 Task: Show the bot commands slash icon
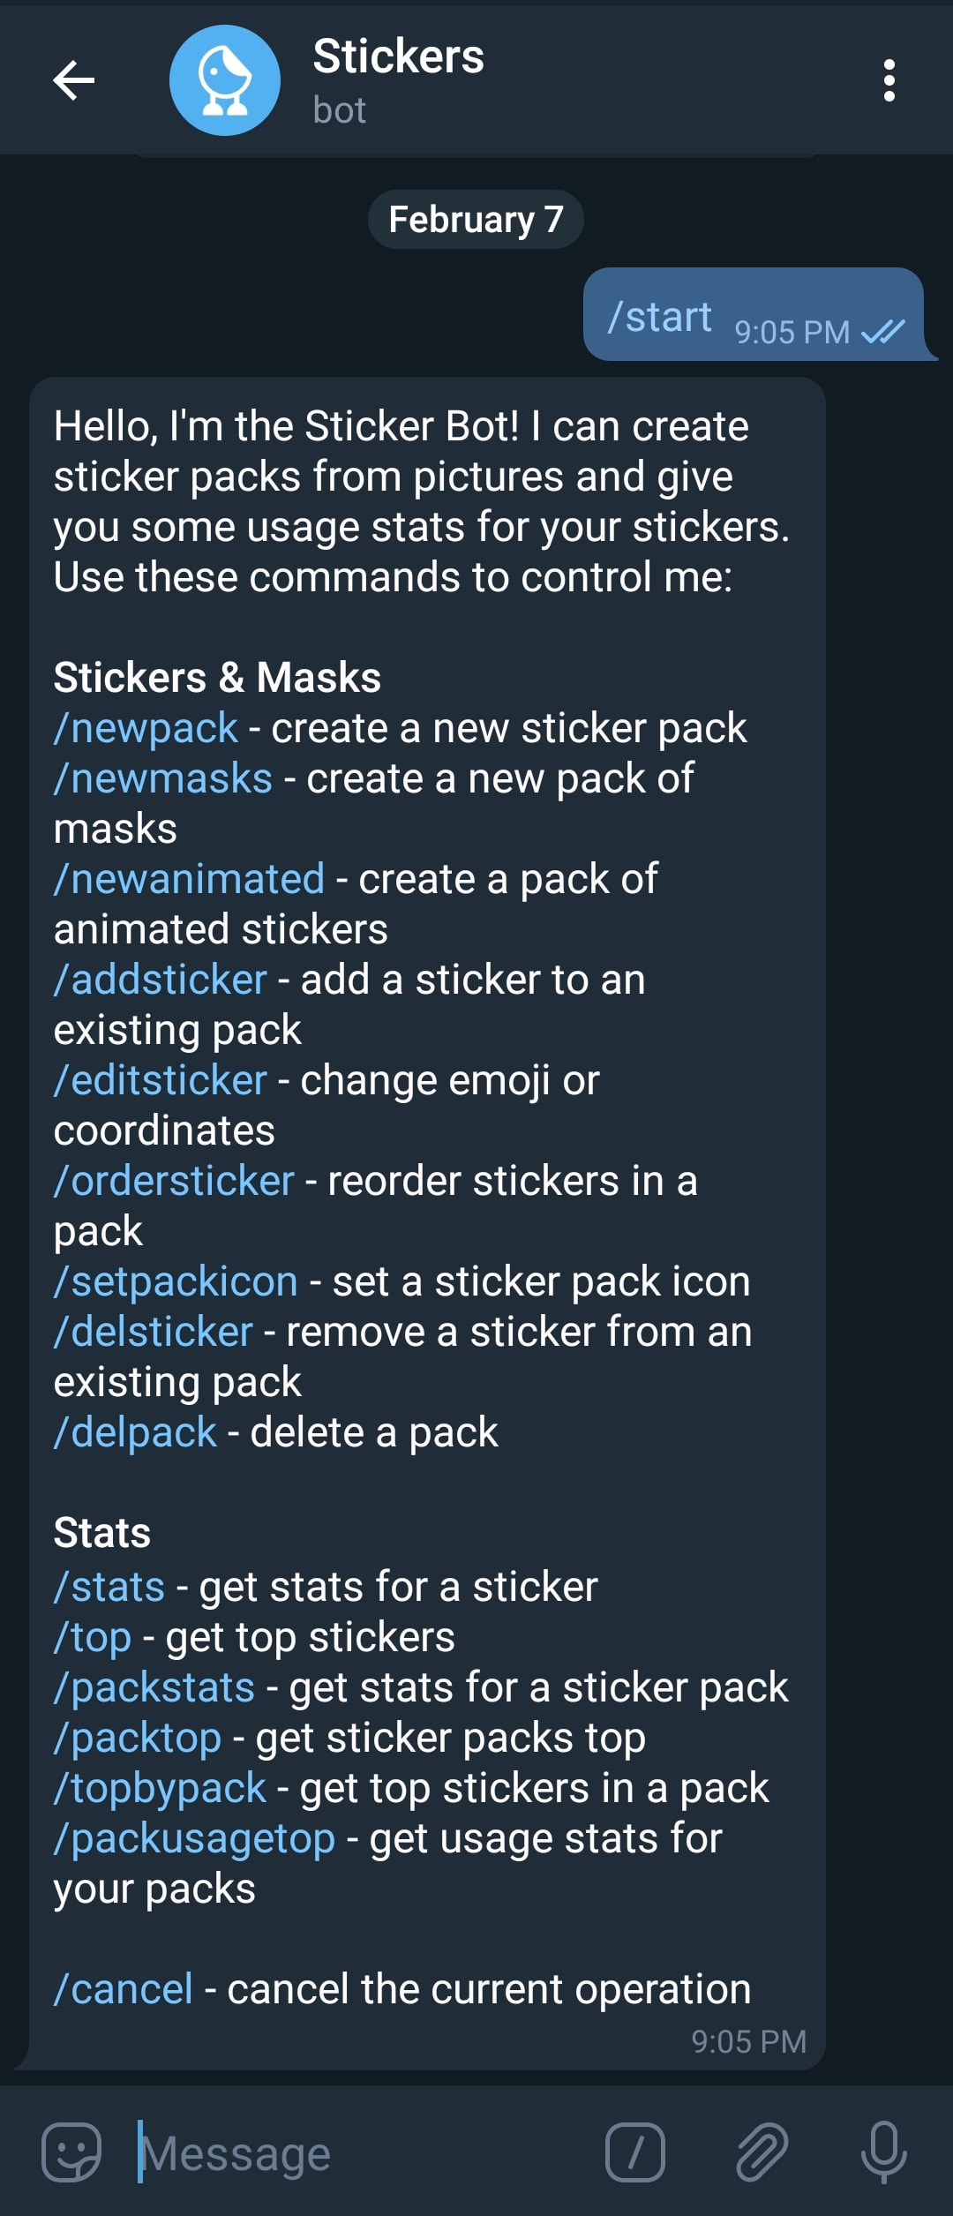(635, 2152)
